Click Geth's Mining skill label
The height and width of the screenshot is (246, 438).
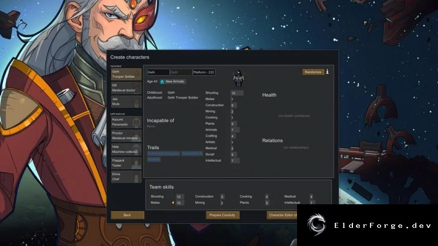pyautogui.click(x=210, y=111)
